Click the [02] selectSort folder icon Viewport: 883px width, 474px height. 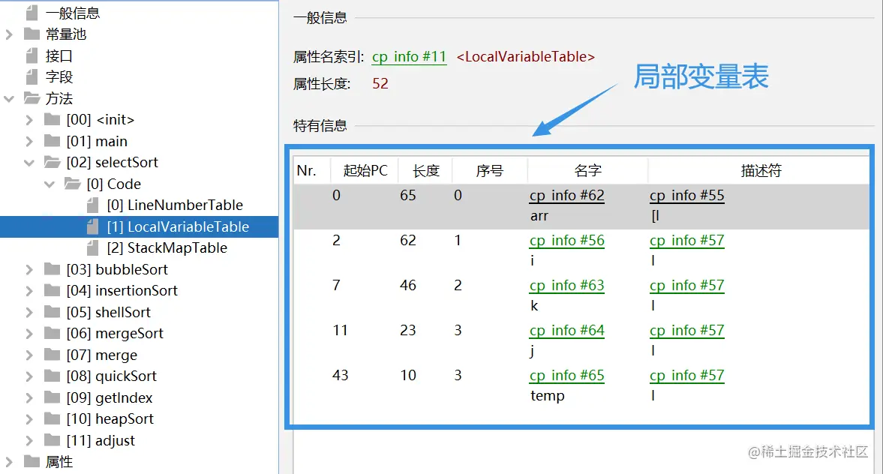point(53,162)
